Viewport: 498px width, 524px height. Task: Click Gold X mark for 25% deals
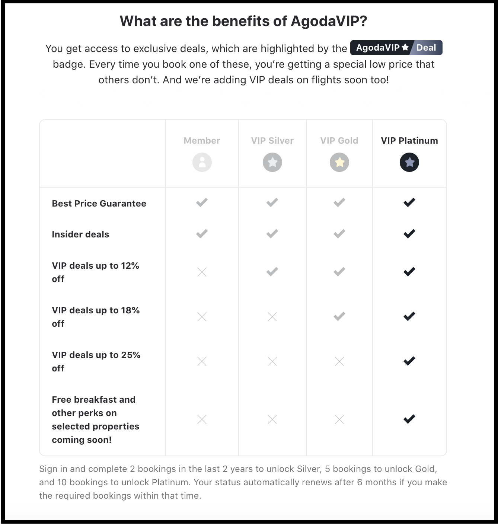point(339,361)
